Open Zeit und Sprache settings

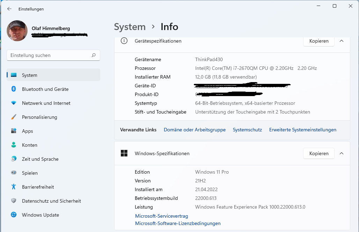click(53, 159)
